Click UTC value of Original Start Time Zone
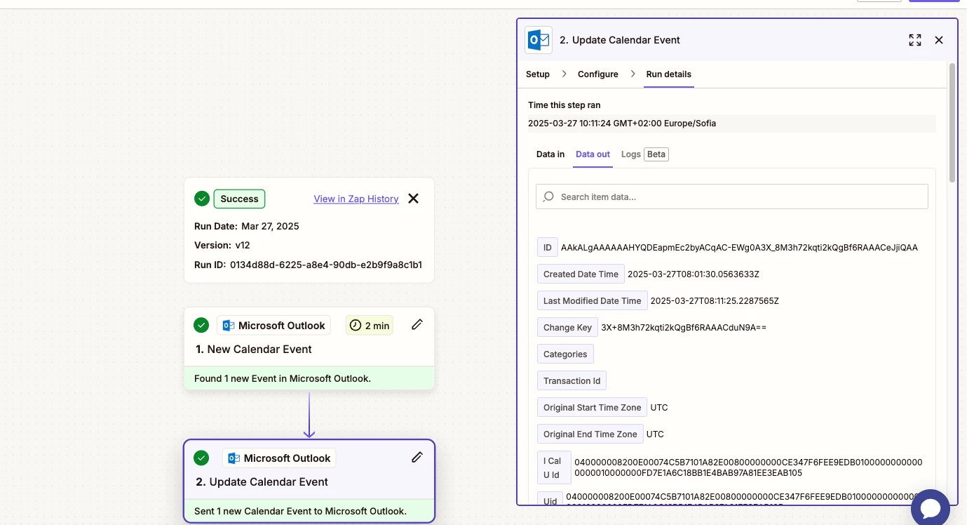Screen dimensions: 967x525 [x=659, y=407]
